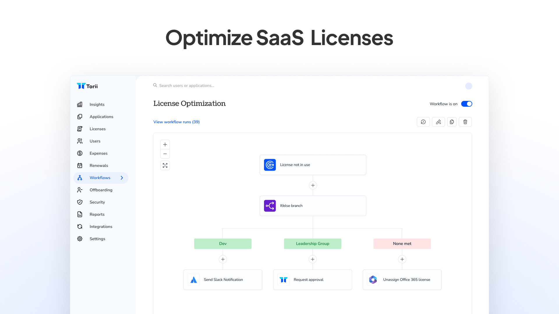Open the Unassign Office 365 license step

click(402, 279)
